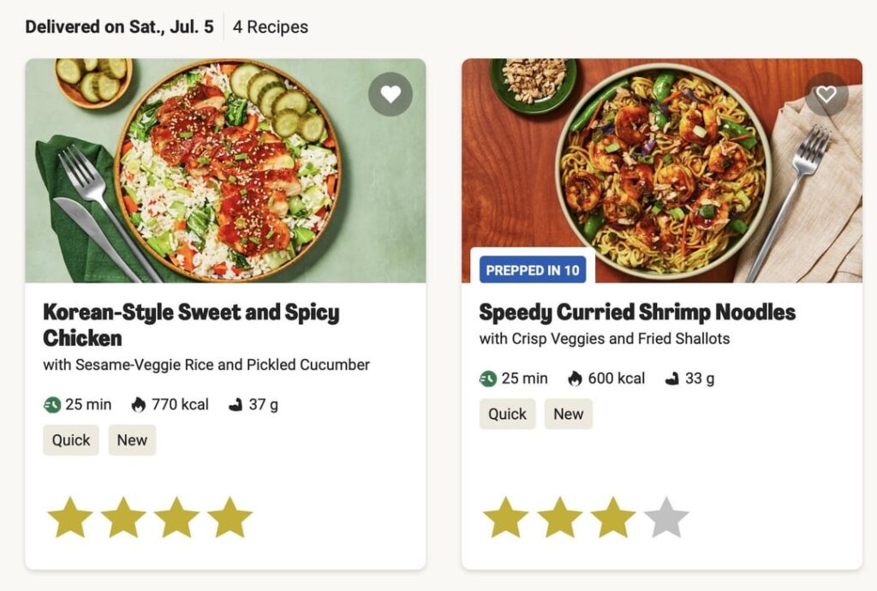This screenshot has width=877, height=591.
Task: Open the Korean-Style Sweet and Spicy Chicken title
Action: tap(191, 324)
